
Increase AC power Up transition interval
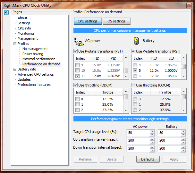(152, 139)
